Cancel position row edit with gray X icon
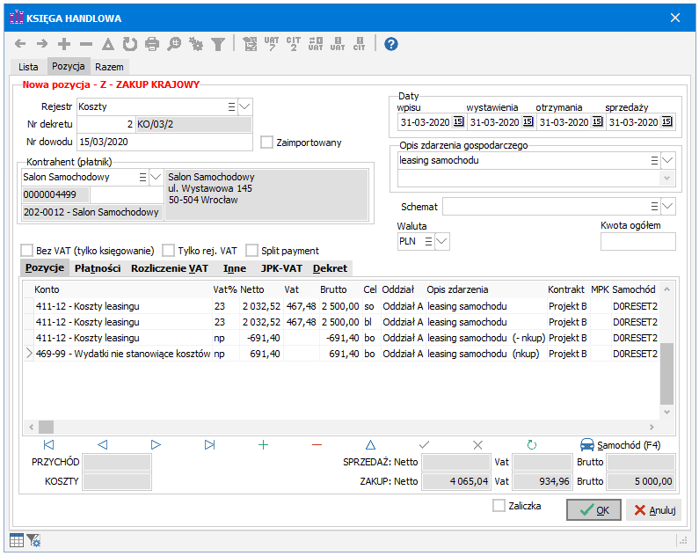Screen dimensions: 699x556 (x=478, y=444)
